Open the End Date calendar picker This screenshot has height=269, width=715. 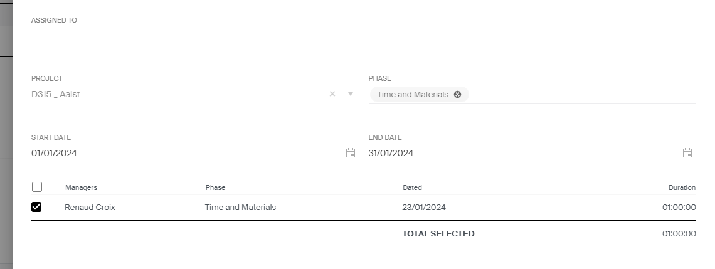pyautogui.click(x=687, y=153)
